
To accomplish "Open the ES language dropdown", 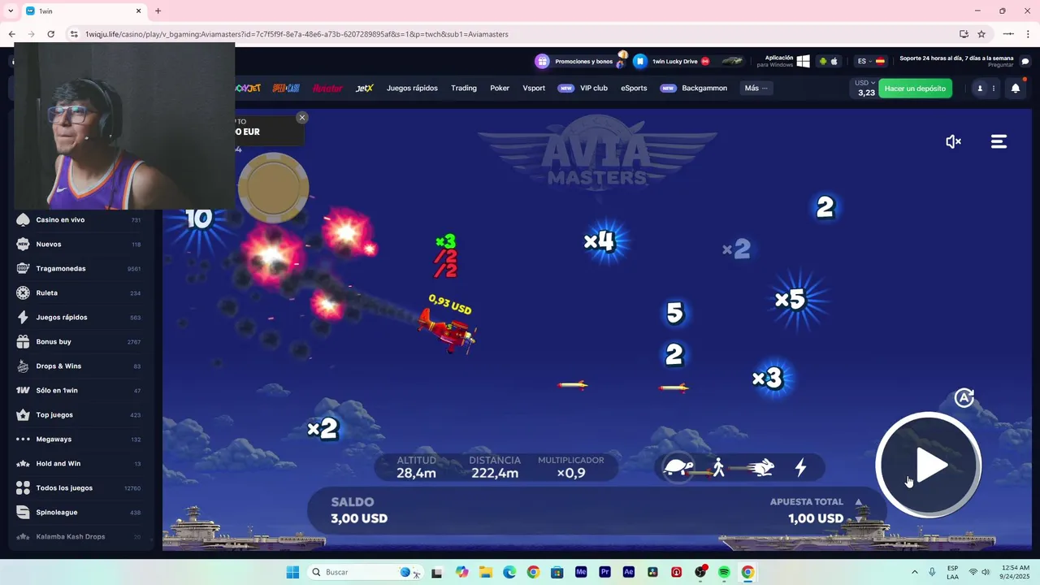I will point(870,61).
